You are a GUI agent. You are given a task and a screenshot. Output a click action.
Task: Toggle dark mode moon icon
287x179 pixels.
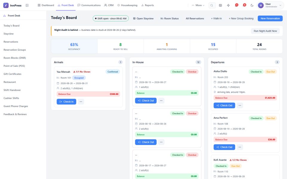pos(252,5)
